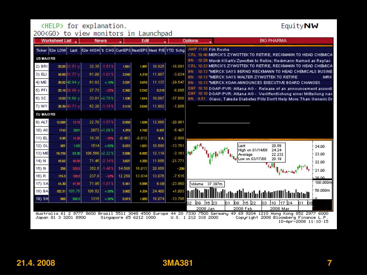Click the Last 20.89 value in chart legend
Screen dimensions: 367x275
pyautogui.click(x=276, y=146)
